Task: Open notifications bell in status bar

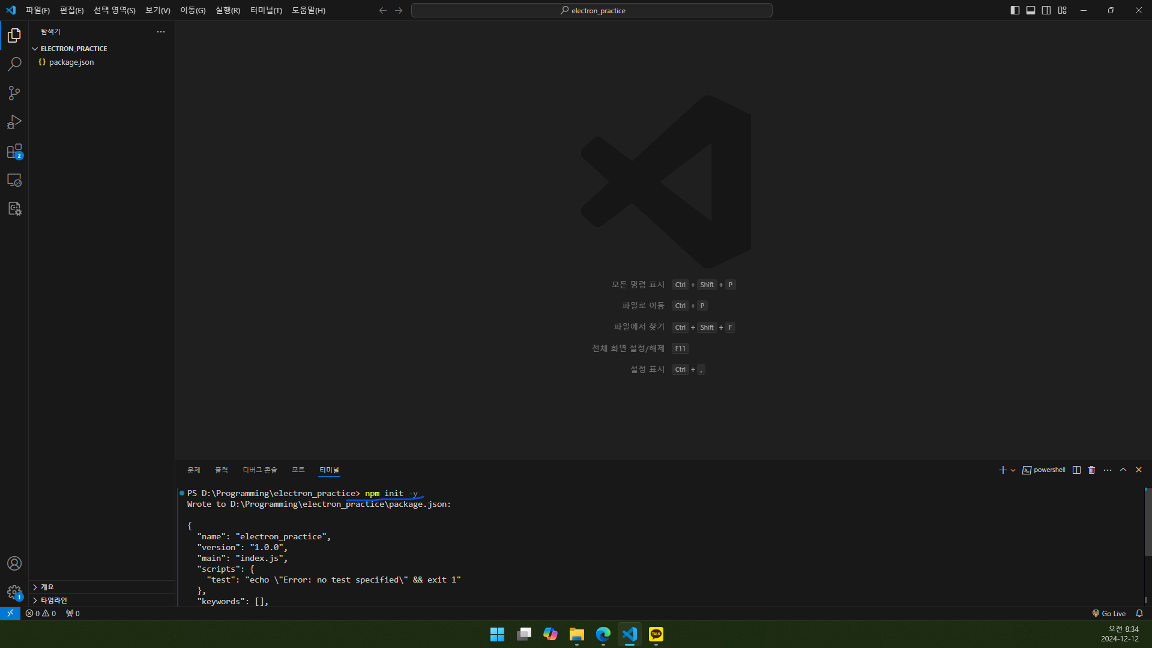Action: [1139, 613]
